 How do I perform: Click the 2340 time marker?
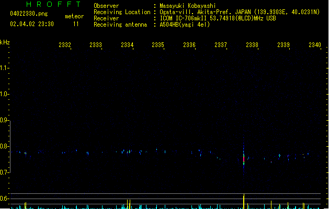click(315, 45)
